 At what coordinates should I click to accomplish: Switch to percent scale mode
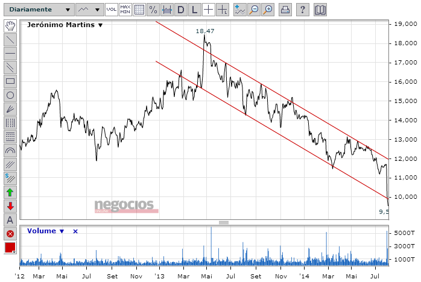tap(153, 10)
